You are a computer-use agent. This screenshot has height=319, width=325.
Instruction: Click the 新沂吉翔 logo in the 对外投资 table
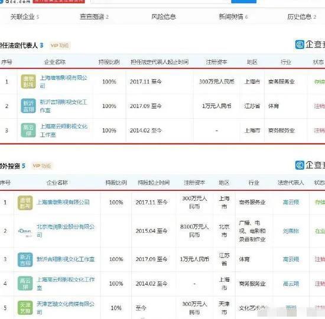coord(25,259)
